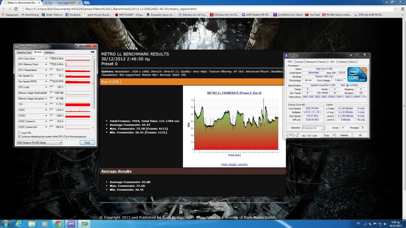Open AMD Radeon R9 200 Series device dropdown
The height and width of the screenshot is (228, 406).
tap(40, 143)
